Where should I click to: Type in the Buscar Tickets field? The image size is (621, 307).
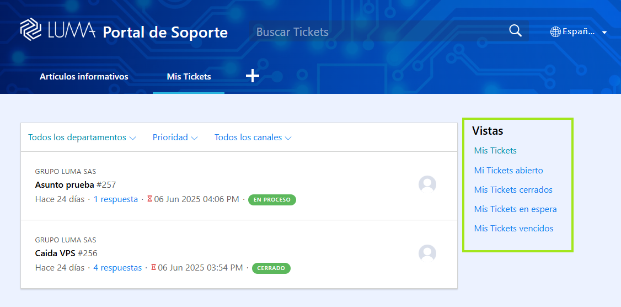coord(375,32)
